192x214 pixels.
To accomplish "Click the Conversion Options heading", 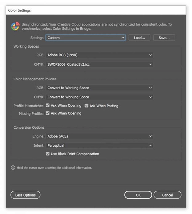I will tap(29, 127).
